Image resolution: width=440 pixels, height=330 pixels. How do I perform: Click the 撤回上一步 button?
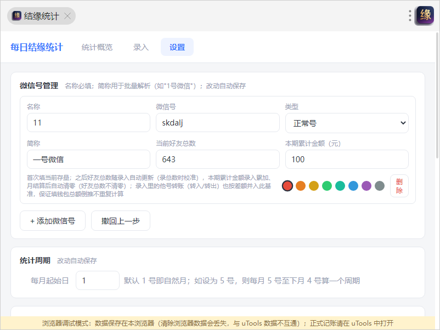121,221
